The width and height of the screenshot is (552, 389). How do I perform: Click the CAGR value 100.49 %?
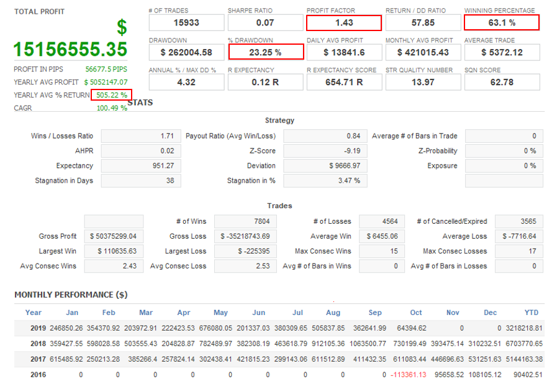coord(112,108)
